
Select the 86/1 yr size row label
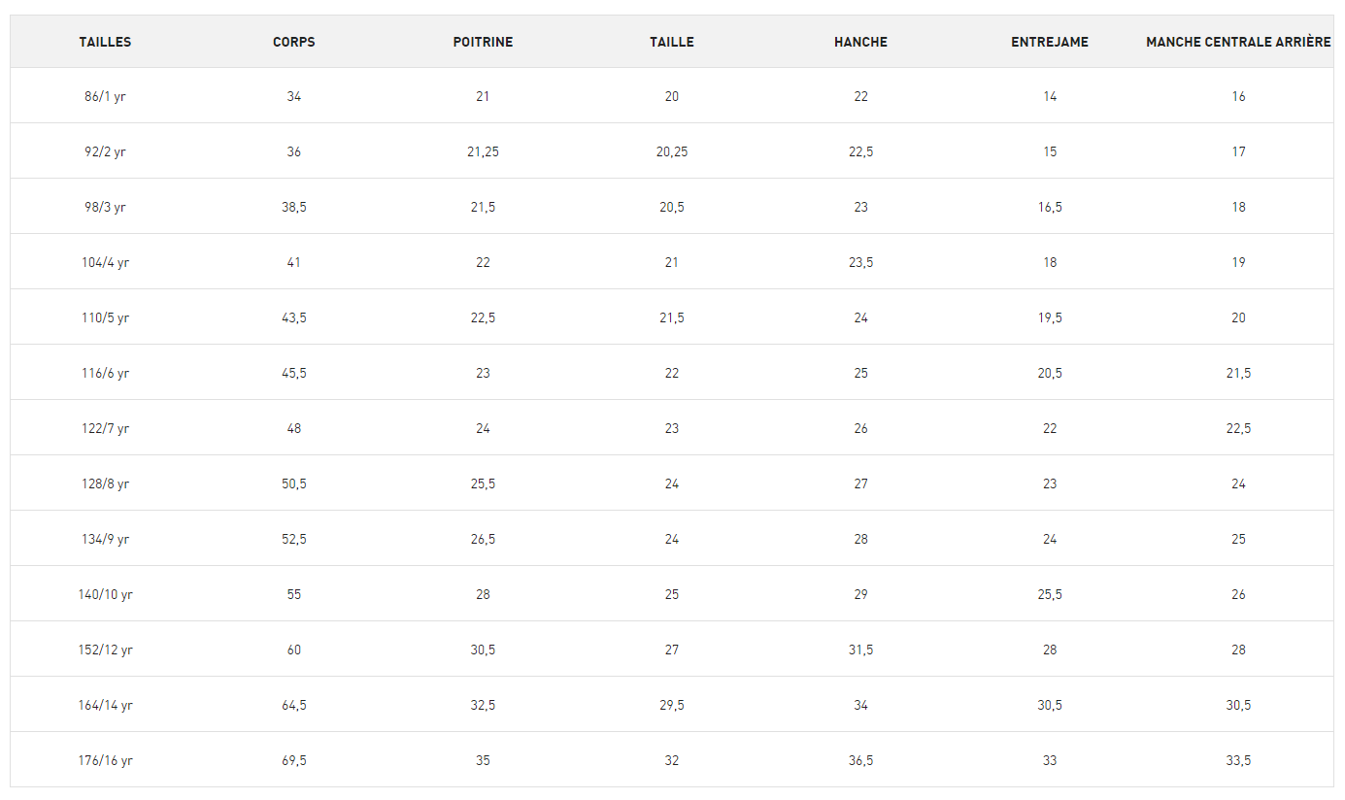105,96
